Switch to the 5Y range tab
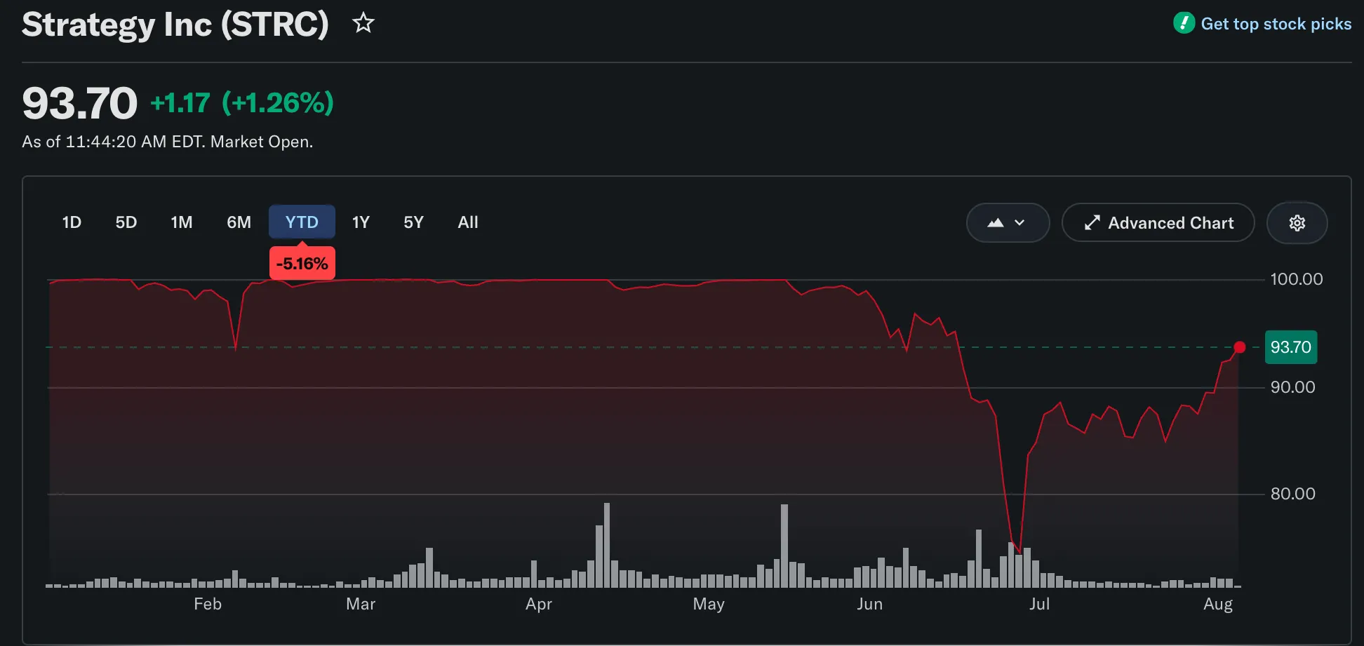Screen dimensions: 1364x646 (x=413, y=222)
